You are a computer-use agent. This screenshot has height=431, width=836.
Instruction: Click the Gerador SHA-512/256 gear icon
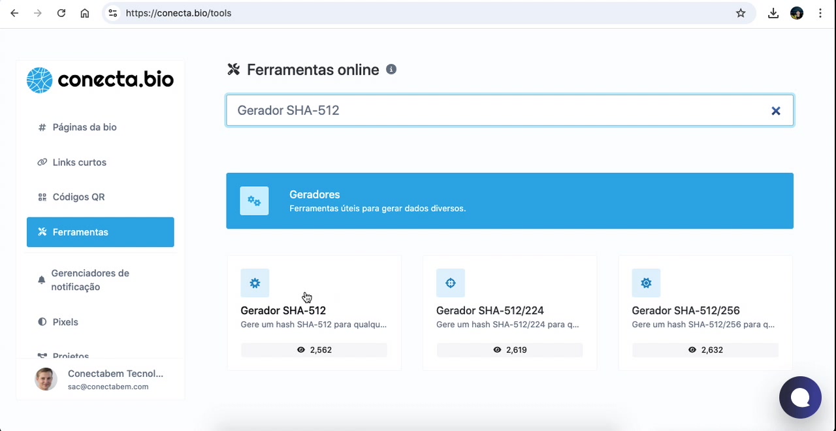646,283
